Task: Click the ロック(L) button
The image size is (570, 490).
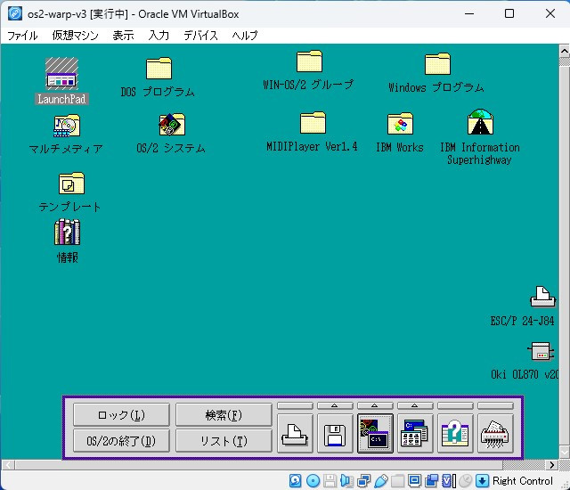Action: [x=121, y=415]
